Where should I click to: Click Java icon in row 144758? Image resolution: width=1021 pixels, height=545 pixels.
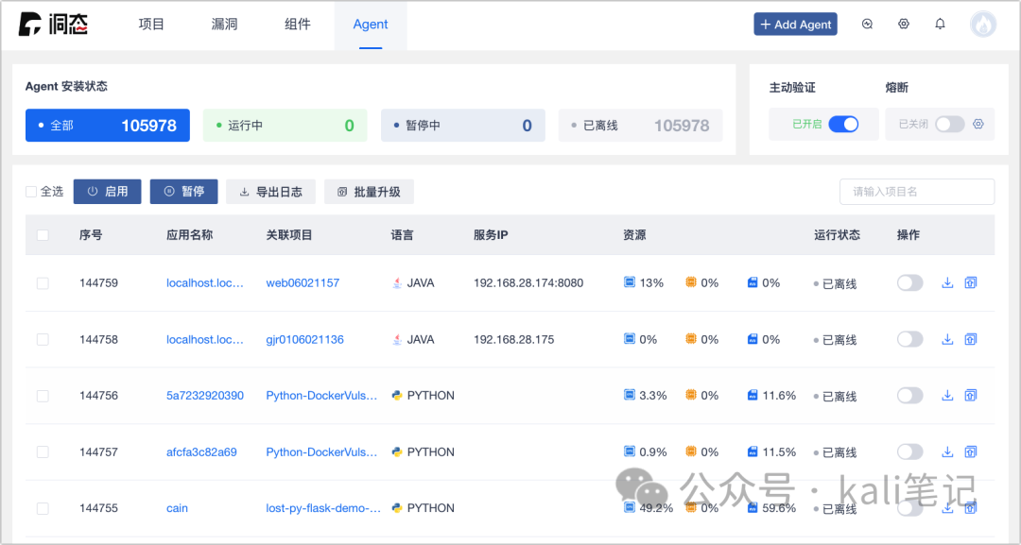[x=396, y=339]
